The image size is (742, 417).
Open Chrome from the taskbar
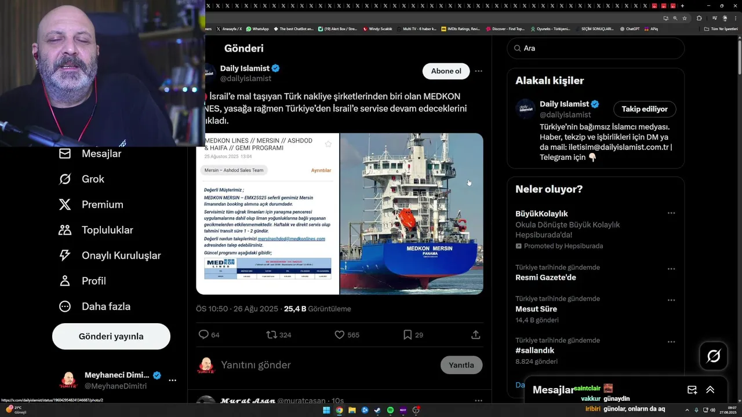coord(339,410)
